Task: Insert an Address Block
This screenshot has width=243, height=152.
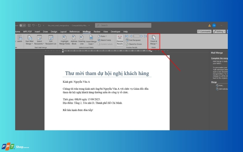Action: pyautogui.click(x=74, y=40)
